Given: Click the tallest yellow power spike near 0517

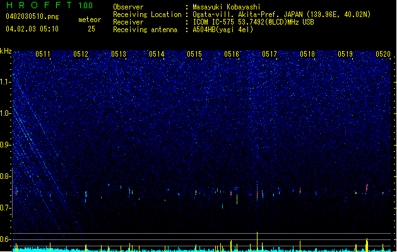Looking at the screenshot, I should 258,242.
